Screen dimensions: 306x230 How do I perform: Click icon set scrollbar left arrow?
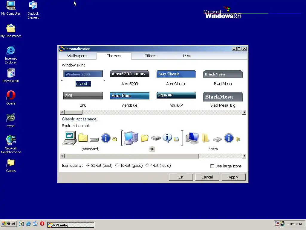(62, 156)
